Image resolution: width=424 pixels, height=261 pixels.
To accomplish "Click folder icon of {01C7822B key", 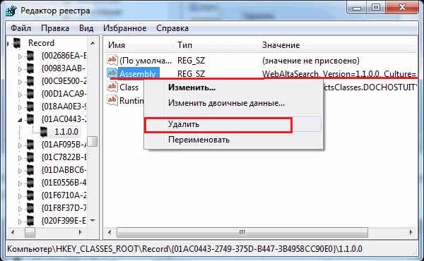I will tap(30, 157).
